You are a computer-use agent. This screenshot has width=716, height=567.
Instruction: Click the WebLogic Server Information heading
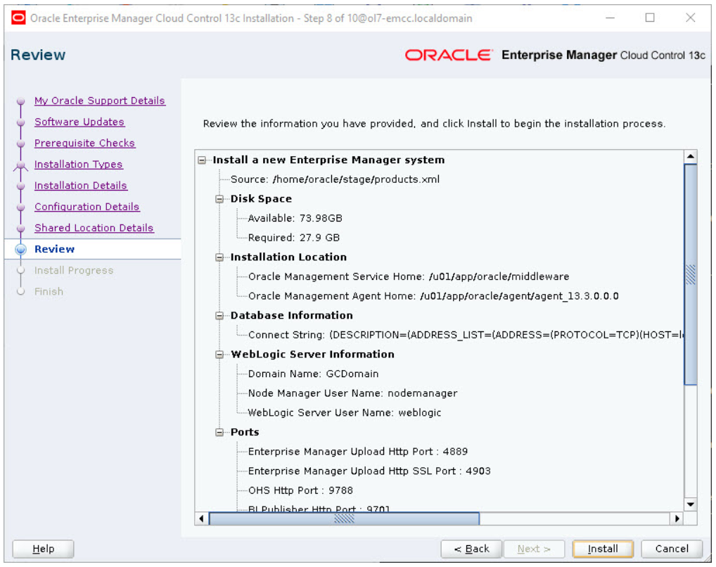(312, 355)
